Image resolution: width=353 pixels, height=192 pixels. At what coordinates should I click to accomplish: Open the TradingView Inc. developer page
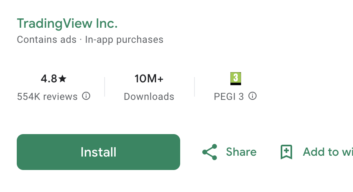pyautogui.click(x=67, y=23)
